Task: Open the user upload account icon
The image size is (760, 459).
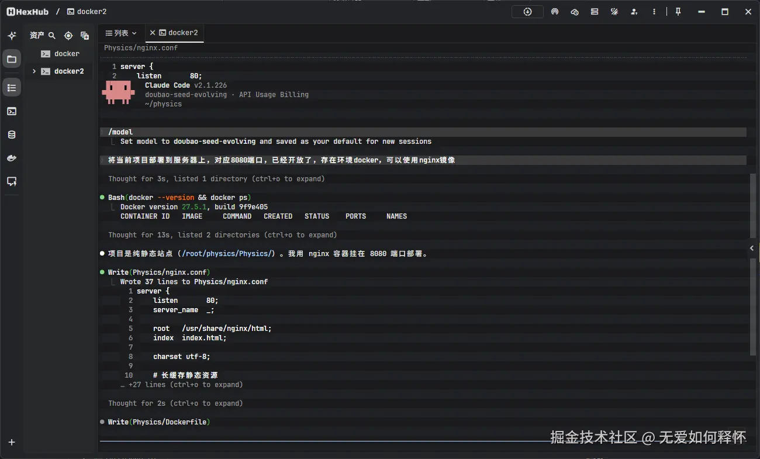Action: [634, 12]
